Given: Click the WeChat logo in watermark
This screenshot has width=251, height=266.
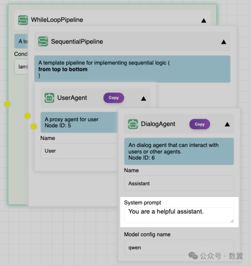Looking at the screenshot, I should [x=193, y=256].
